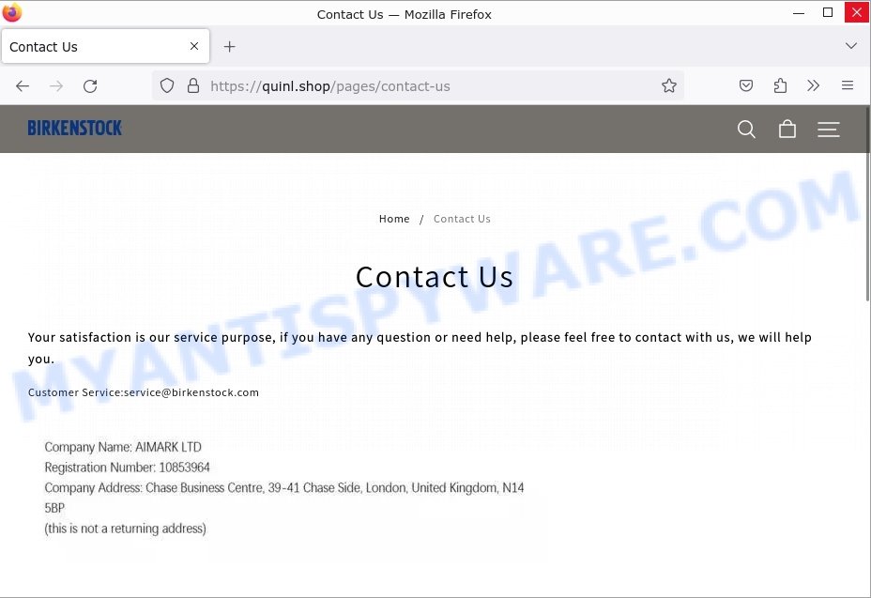This screenshot has height=598, width=871.
Task: Go back with the browser back arrow
Action: coord(23,86)
